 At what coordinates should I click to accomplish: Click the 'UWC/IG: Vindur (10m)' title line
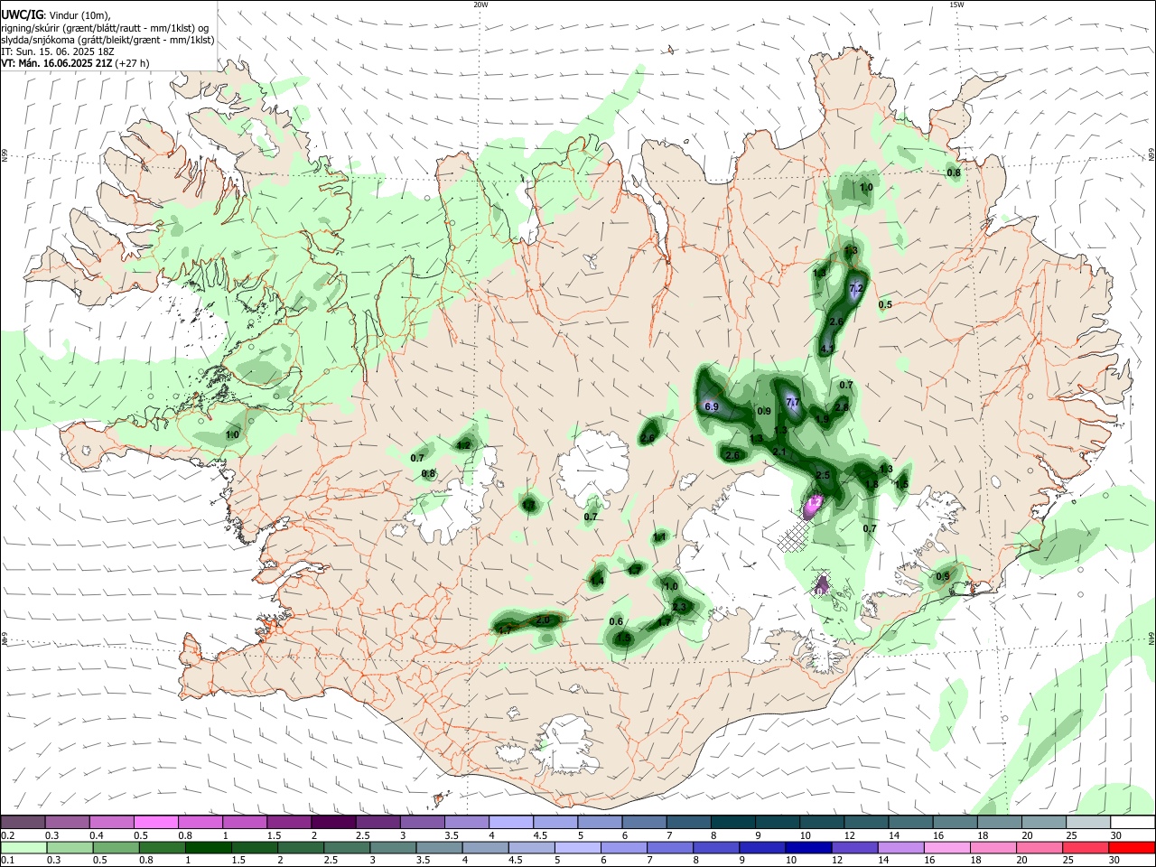(56, 14)
